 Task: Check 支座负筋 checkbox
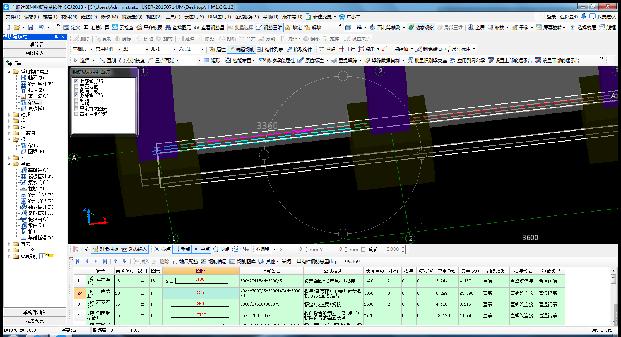[x=76, y=86]
